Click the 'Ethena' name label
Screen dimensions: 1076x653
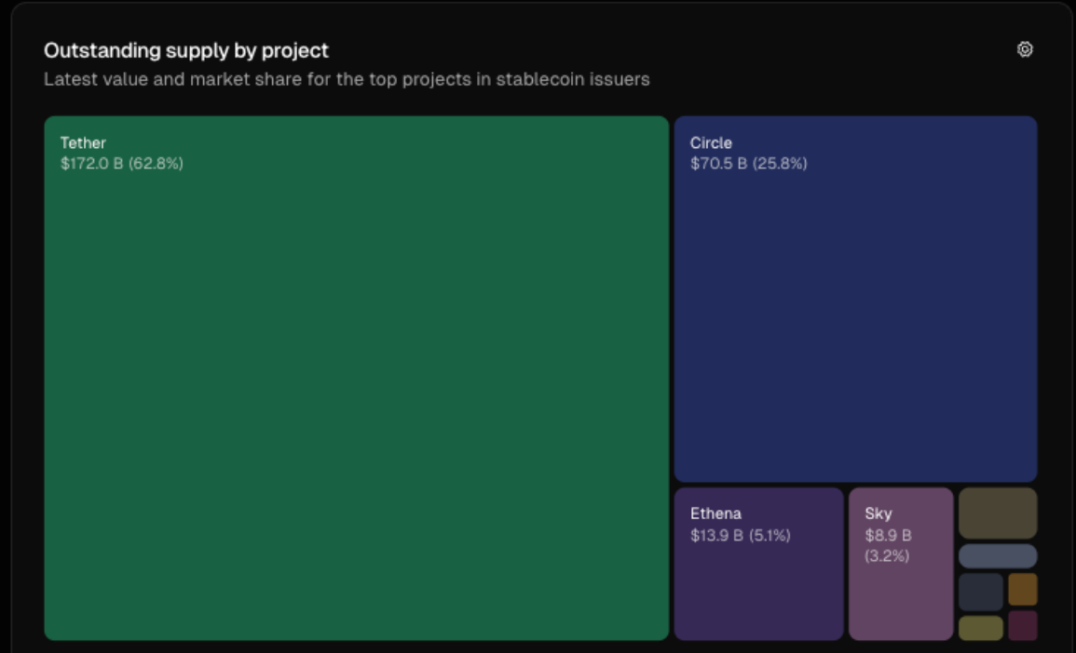tap(715, 513)
